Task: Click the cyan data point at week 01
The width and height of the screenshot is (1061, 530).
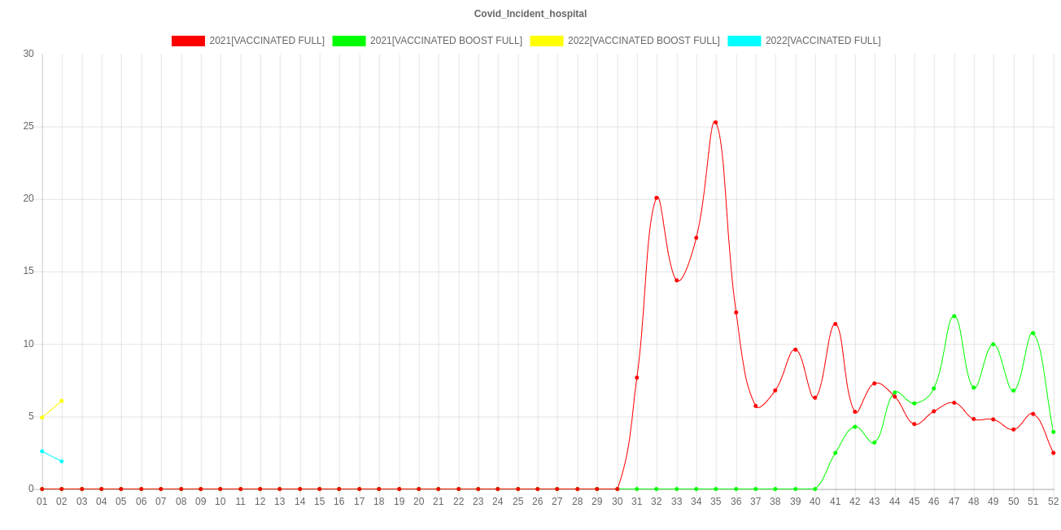Action: [x=42, y=451]
